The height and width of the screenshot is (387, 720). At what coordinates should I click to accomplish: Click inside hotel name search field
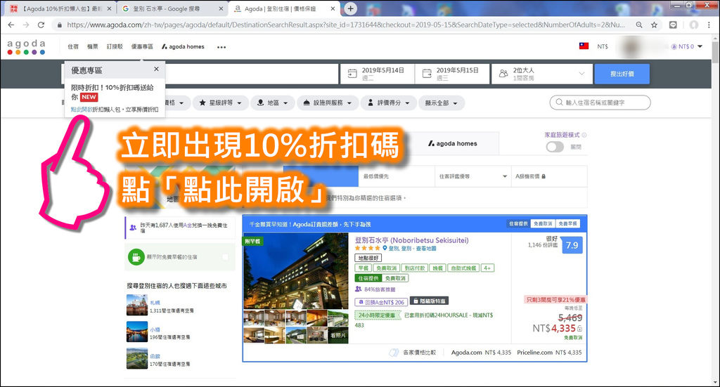[x=600, y=103]
